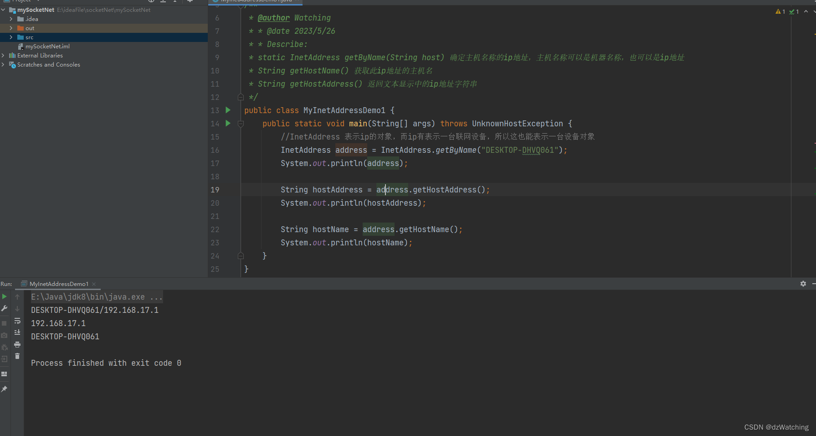Screen dimensions: 816x436
Task: Go to previous highlighted error arrow
Action: coord(806,11)
